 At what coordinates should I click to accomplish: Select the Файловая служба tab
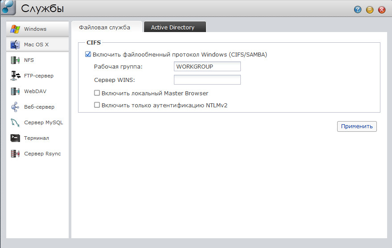coord(105,27)
